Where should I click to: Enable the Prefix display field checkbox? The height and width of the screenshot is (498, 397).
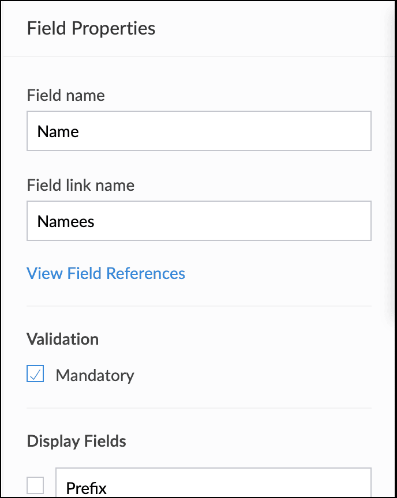pyautogui.click(x=35, y=485)
